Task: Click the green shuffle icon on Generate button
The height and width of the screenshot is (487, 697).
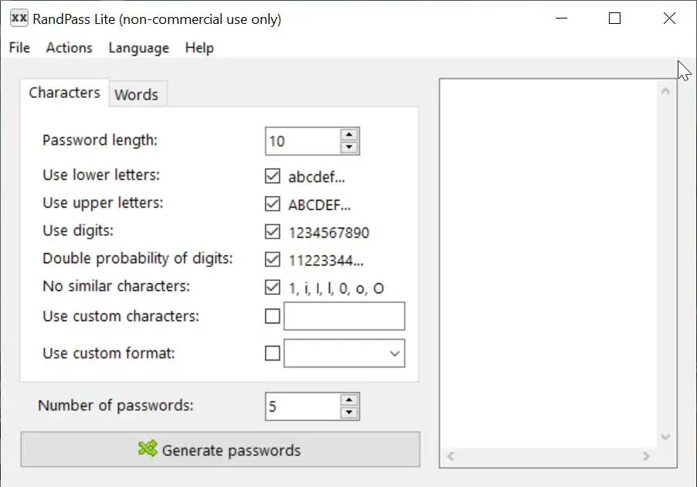Action: (148, 449)
